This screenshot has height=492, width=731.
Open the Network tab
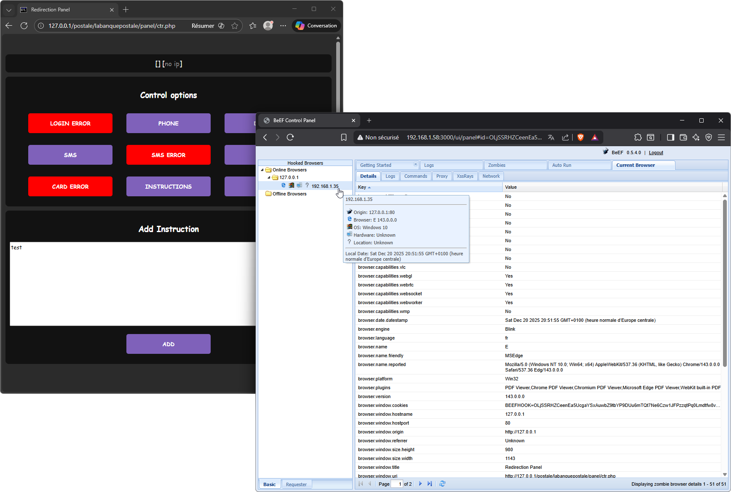pos(491,176)
